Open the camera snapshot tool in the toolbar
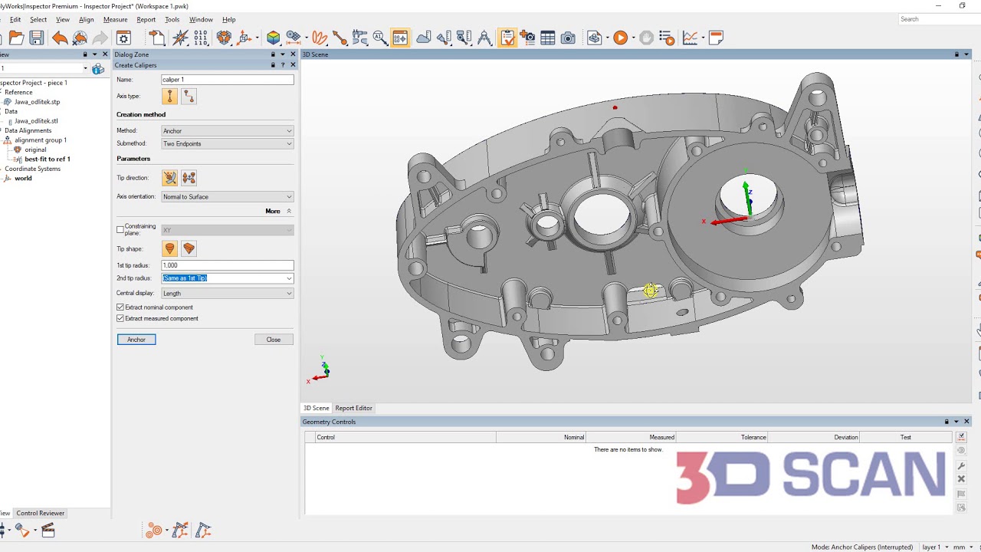This screenshot has width=981, height=552. point(567,37)
